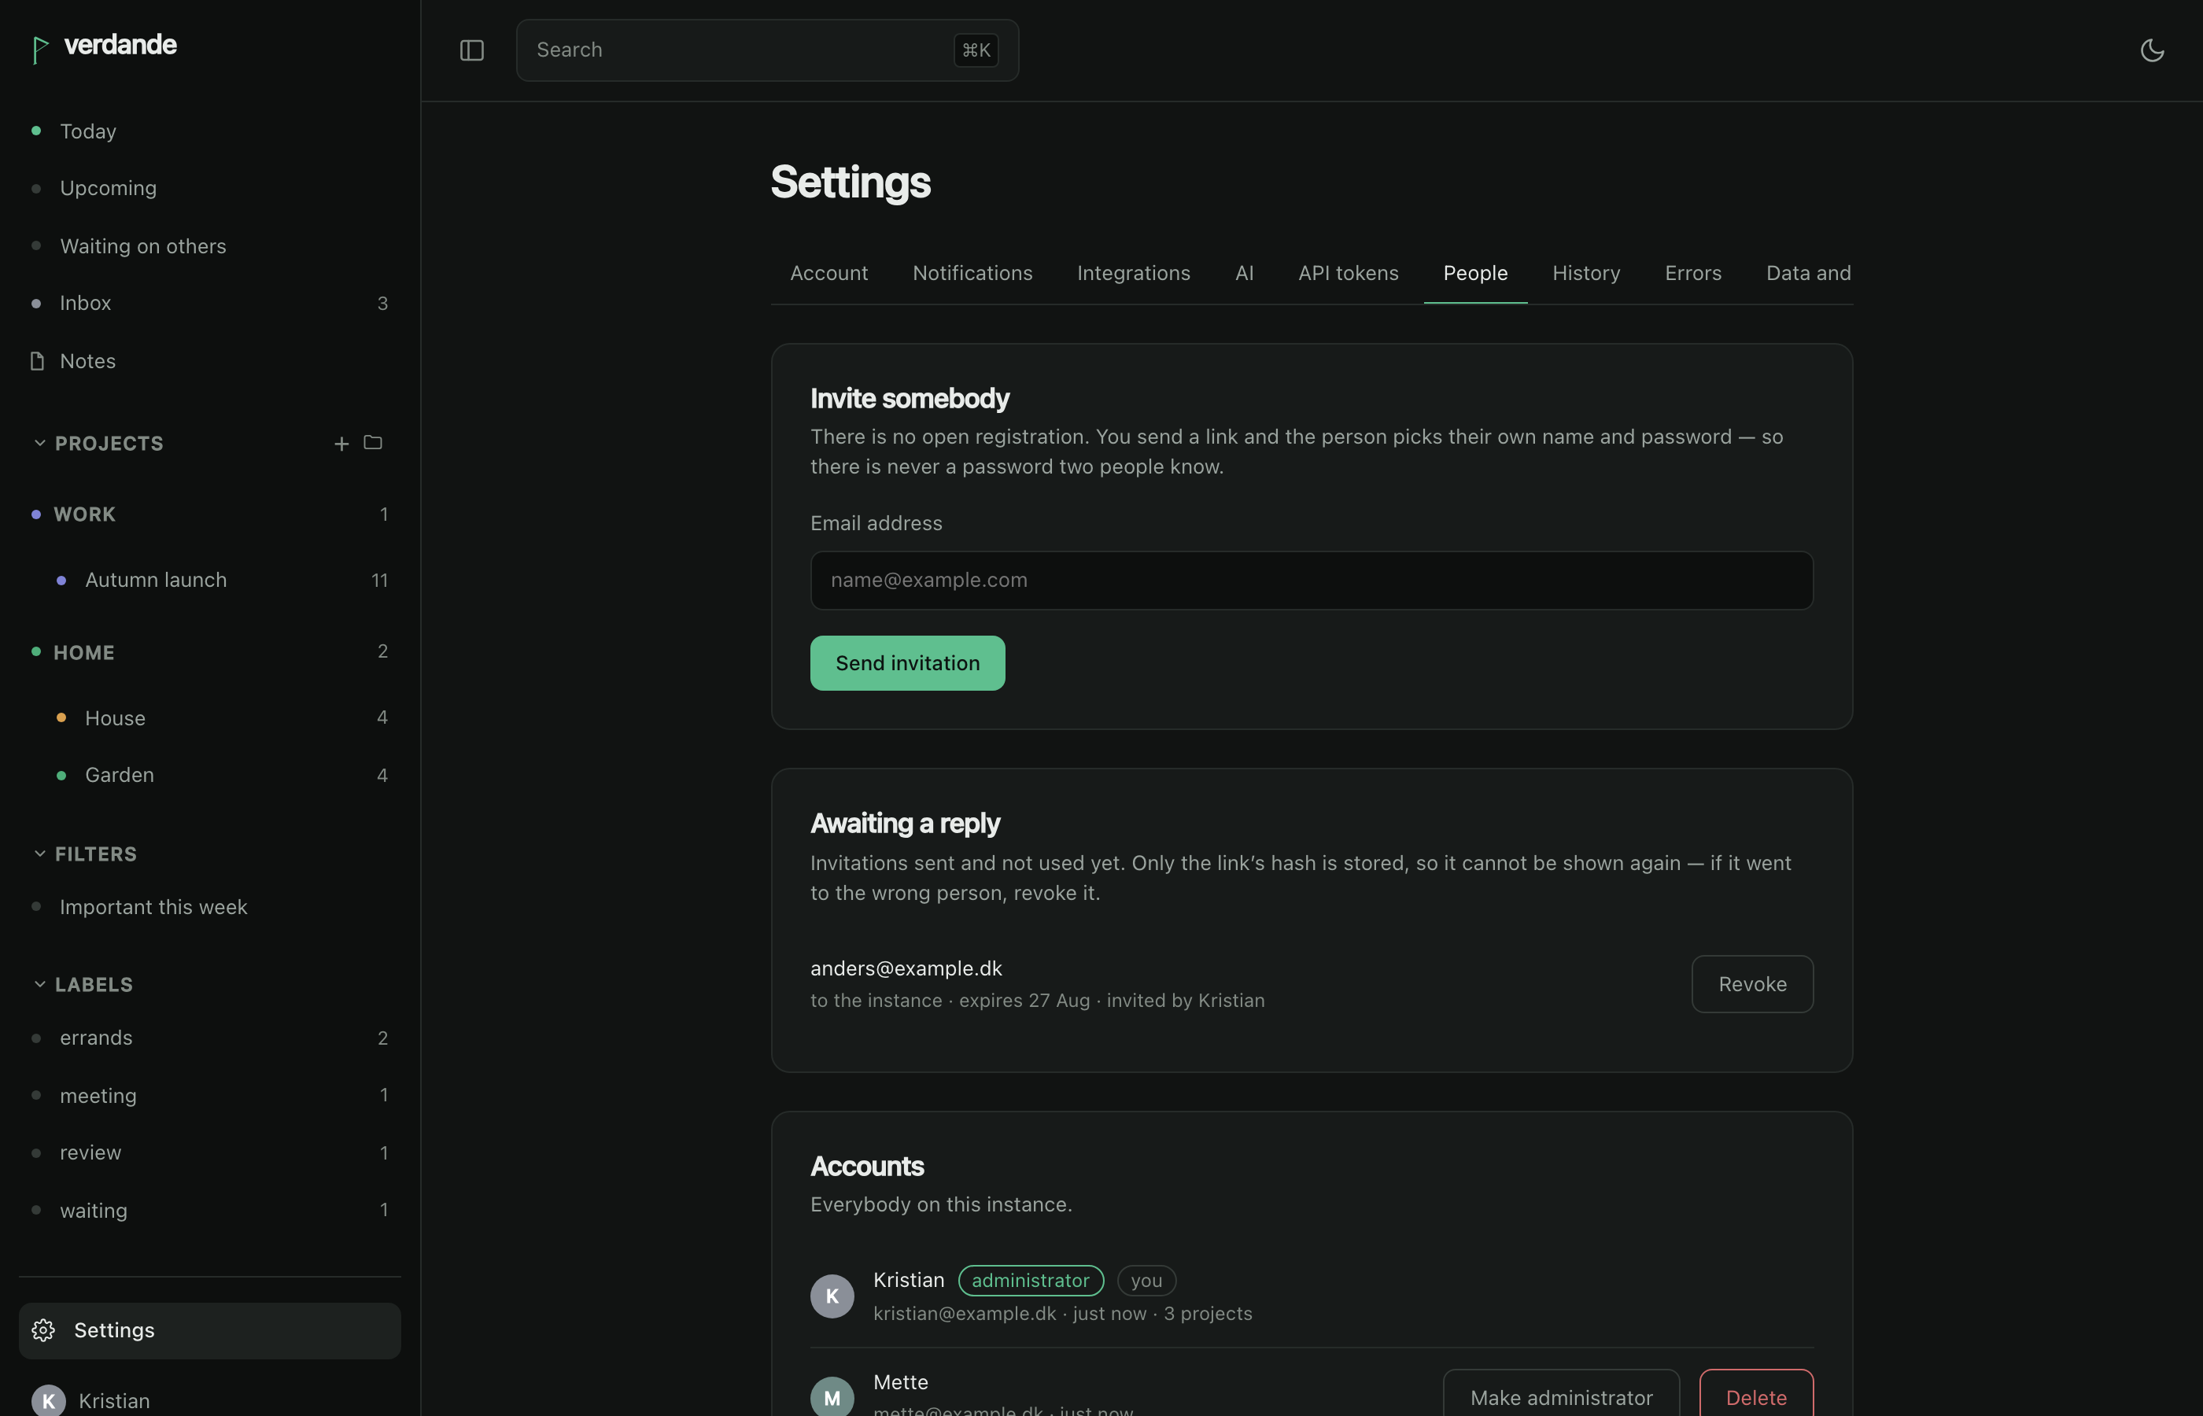Screen dimensions: 2203x1416
Task: Click the Accounts section heading
Action: tap(867, 1167)
